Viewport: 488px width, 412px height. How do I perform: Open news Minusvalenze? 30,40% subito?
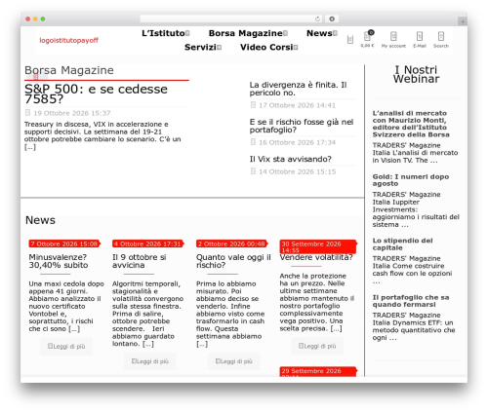pyautogui.click(x=59, y=261)
